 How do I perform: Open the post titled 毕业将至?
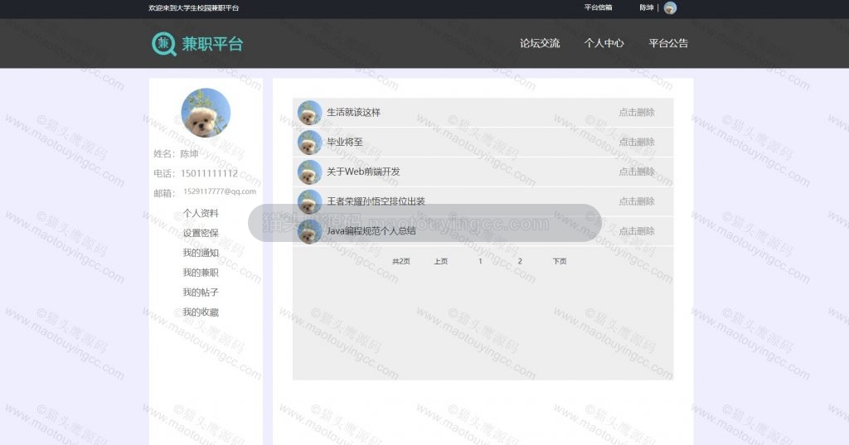tap(345, 142)
